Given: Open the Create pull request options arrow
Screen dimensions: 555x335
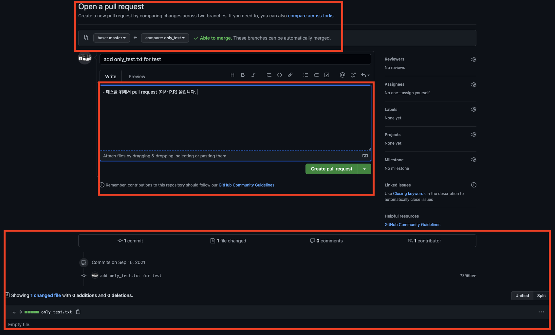Looking at the screenshot, I should click(x=364, y=169).
